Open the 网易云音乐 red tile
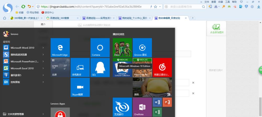Image resolution: width=262 pixels, height=117 pixels. 162,67
